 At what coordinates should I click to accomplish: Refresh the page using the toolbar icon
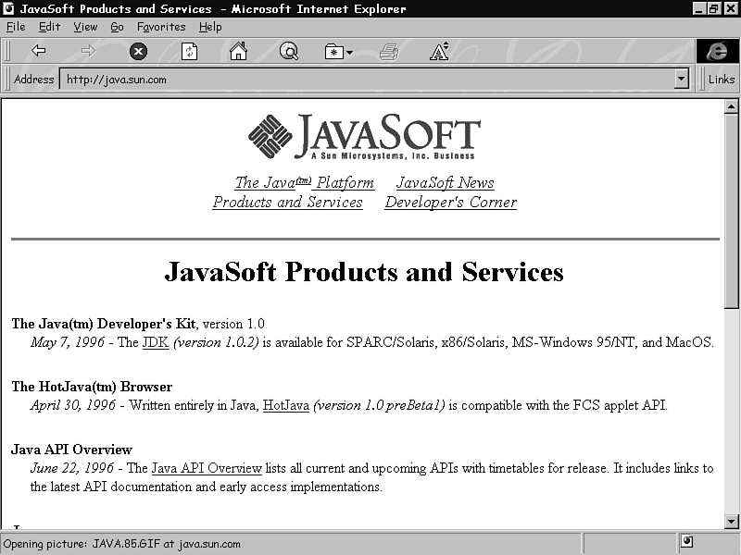pyautogui.click(x=190, y=51)
